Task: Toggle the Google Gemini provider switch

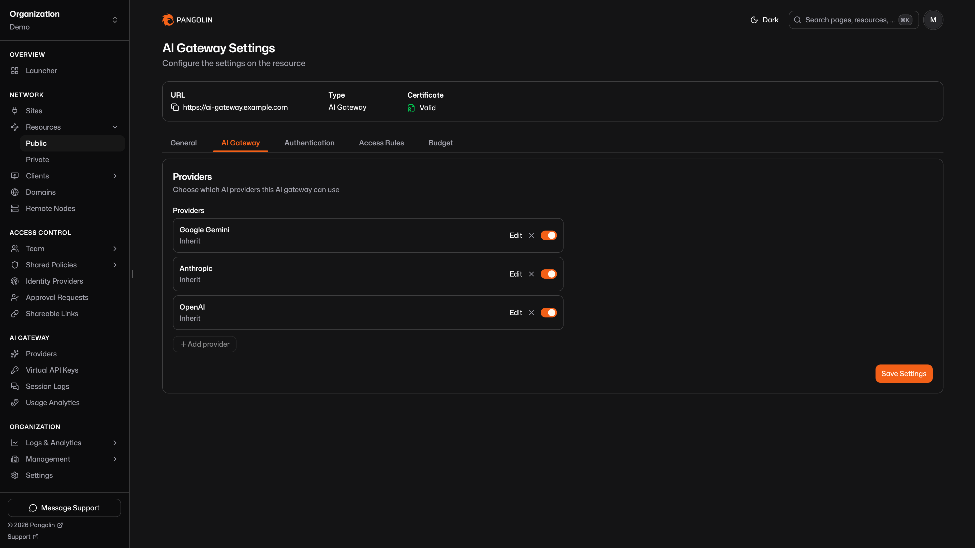Action: (x=549, y=235)
